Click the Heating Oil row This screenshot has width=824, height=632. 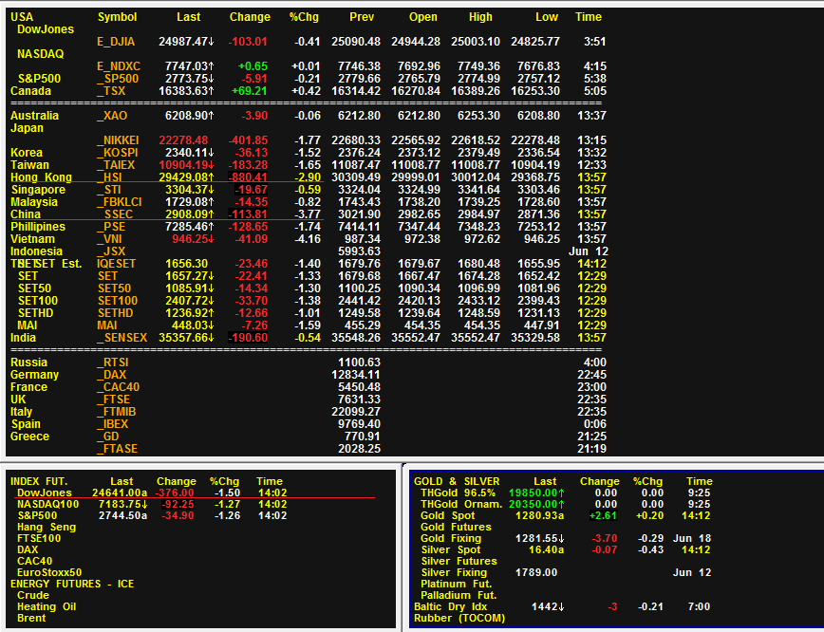[x=47, y=606]
